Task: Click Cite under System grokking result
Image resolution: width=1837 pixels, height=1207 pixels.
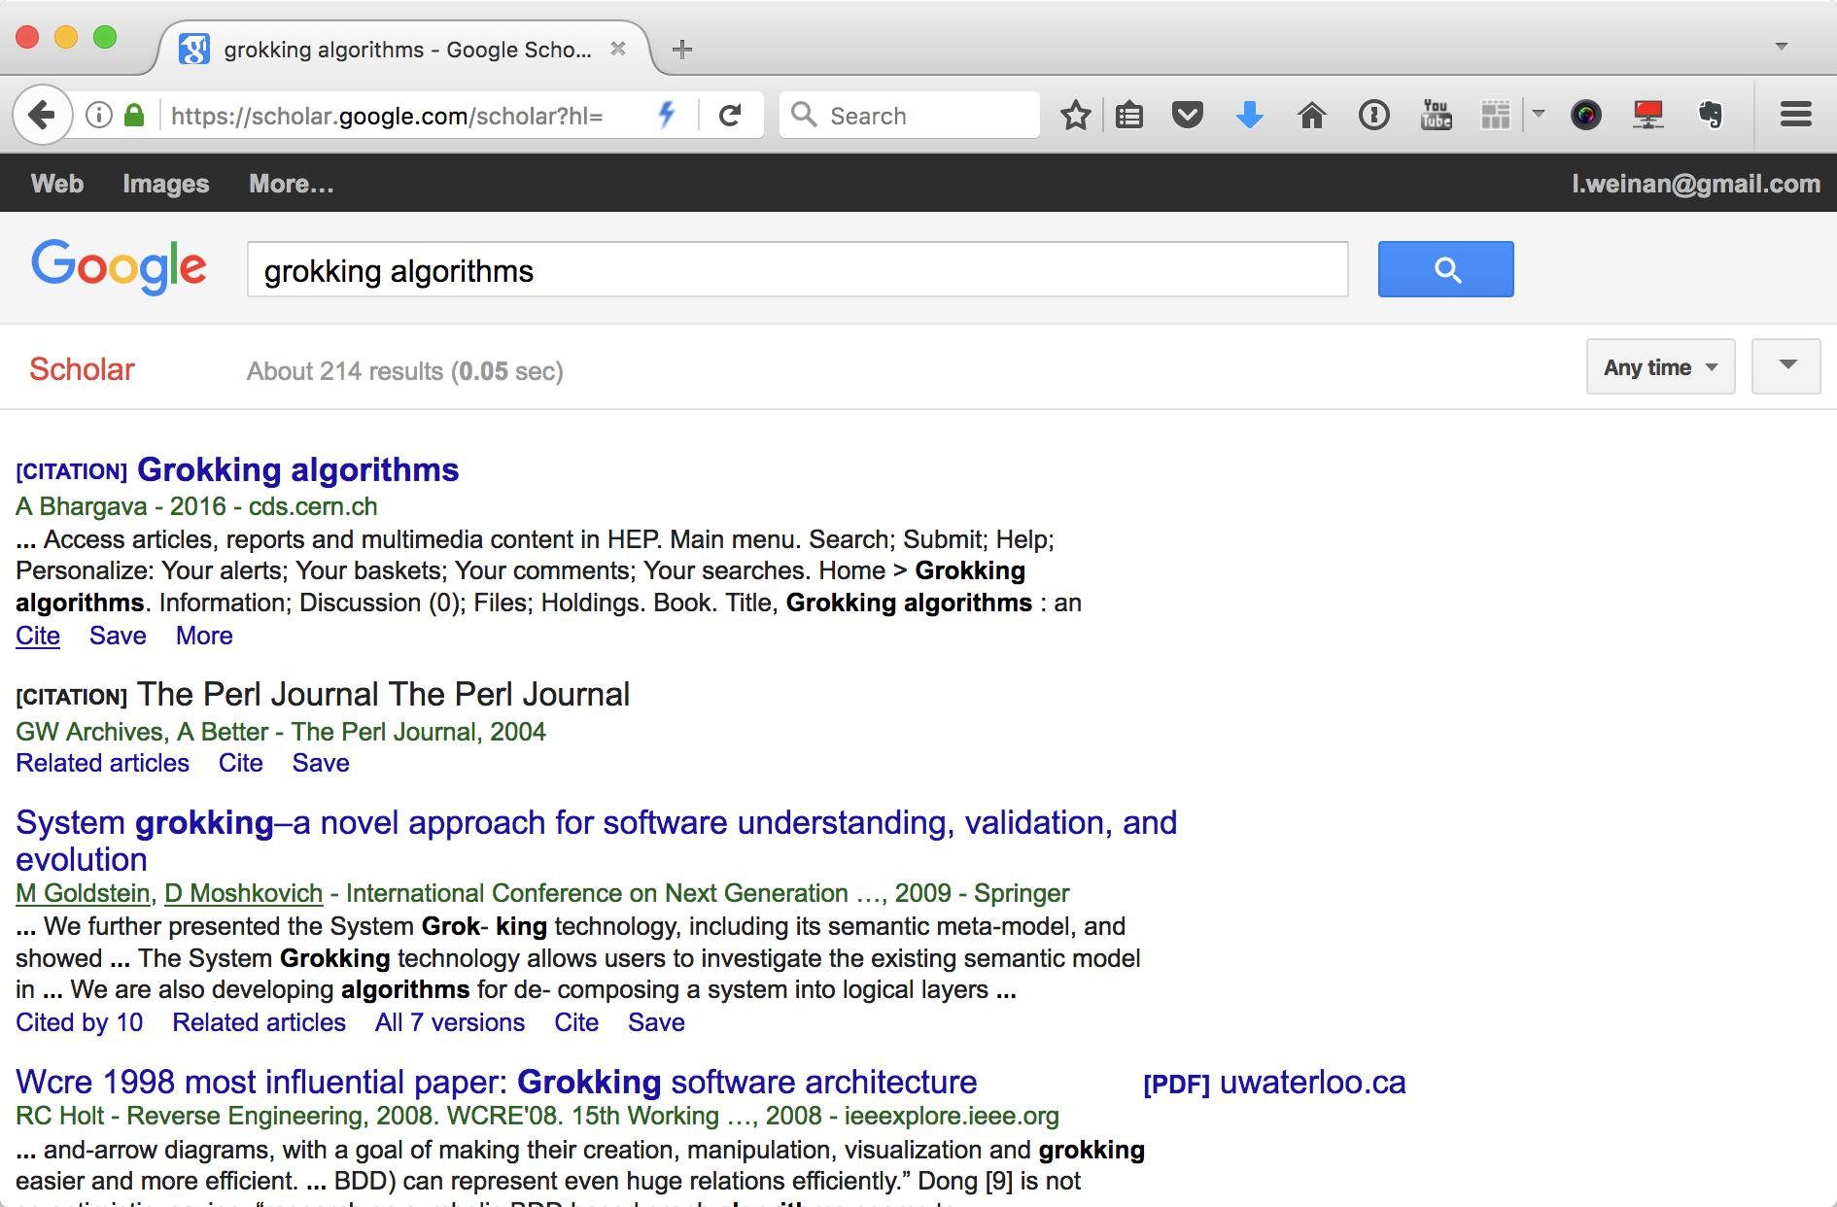Action: [x=576, y=1022]
